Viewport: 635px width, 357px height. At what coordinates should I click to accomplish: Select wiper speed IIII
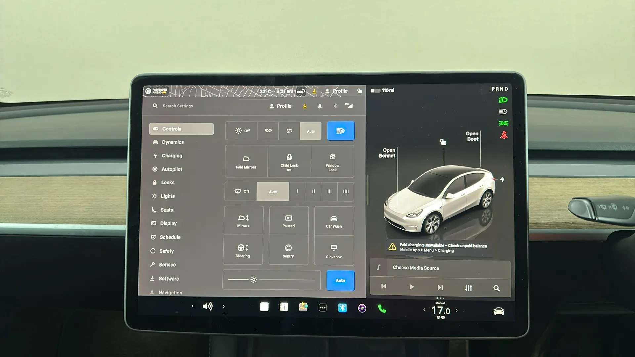[x=346, y=192]
